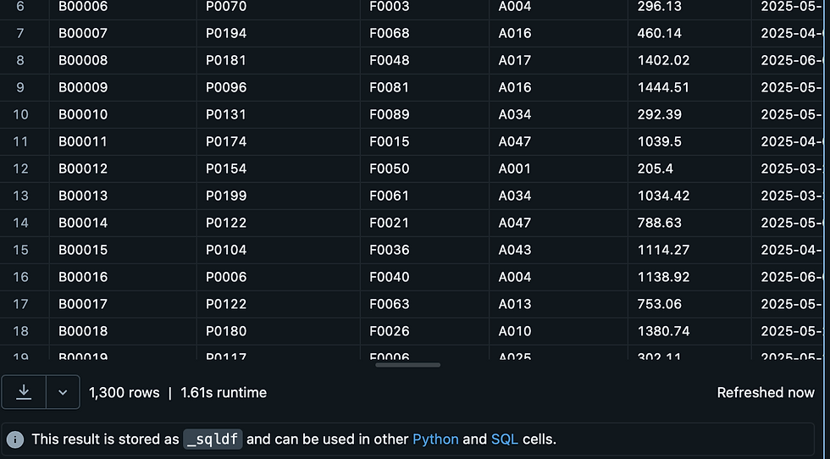Image resolution: width=830 pixels, height=459 pixels.
Task: Open the Python cells link
Action: point(435,440)
